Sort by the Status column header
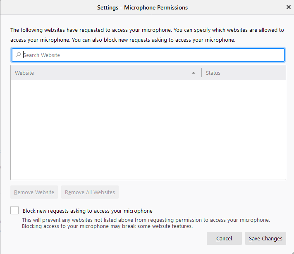This screenshot has width=294, height=254. tap(244, 73)
